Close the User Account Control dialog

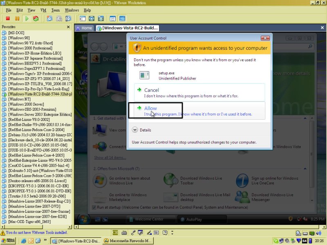(265, 38)
